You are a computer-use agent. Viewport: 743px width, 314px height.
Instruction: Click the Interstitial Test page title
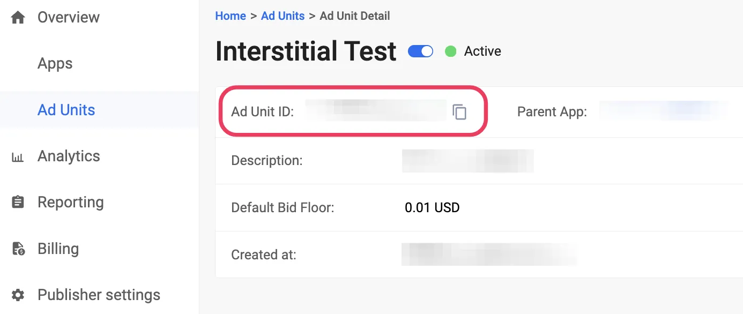tap(306, 51)
